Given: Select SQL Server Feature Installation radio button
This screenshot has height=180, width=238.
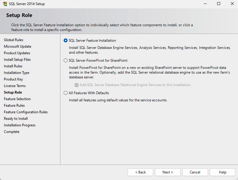Looking at the screenshot, I should pyautogui.click(x=66, y=41).
